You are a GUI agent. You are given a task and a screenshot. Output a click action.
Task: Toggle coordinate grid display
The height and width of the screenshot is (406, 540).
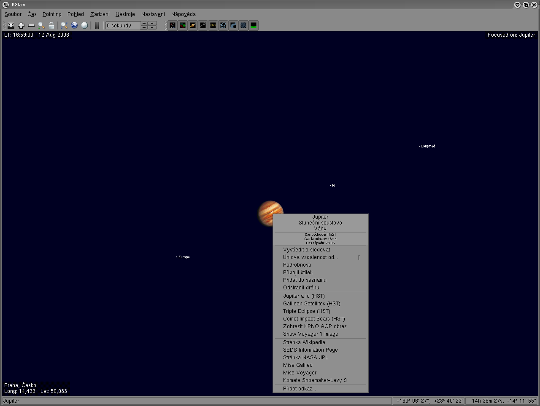tap(243, 26)
